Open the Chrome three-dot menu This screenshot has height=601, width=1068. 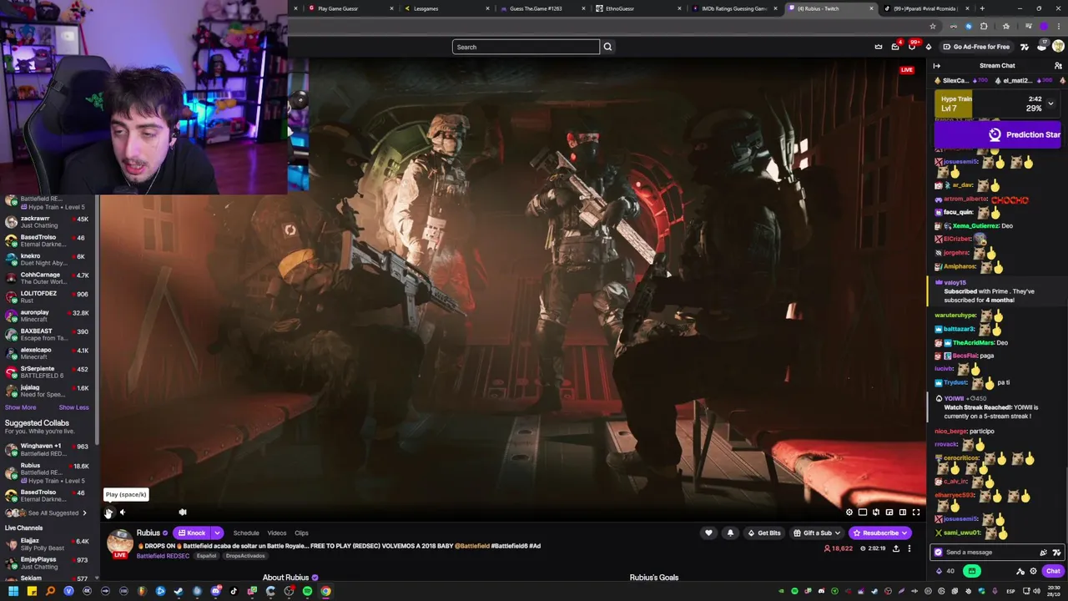tap(1058, 26)
